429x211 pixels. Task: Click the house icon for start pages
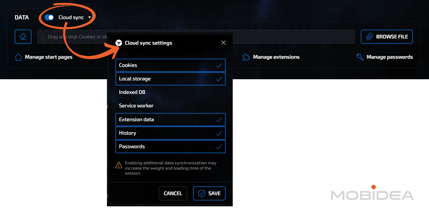point(18,57)
